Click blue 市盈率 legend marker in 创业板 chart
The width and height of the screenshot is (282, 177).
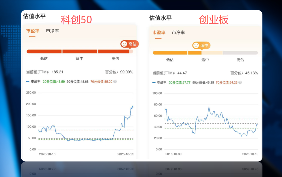[154, 82]
